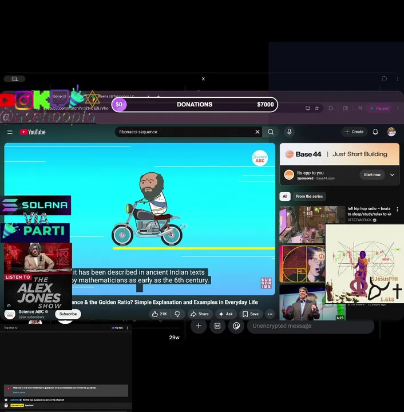Click the $JesusPHI chart image

[365, 264]
